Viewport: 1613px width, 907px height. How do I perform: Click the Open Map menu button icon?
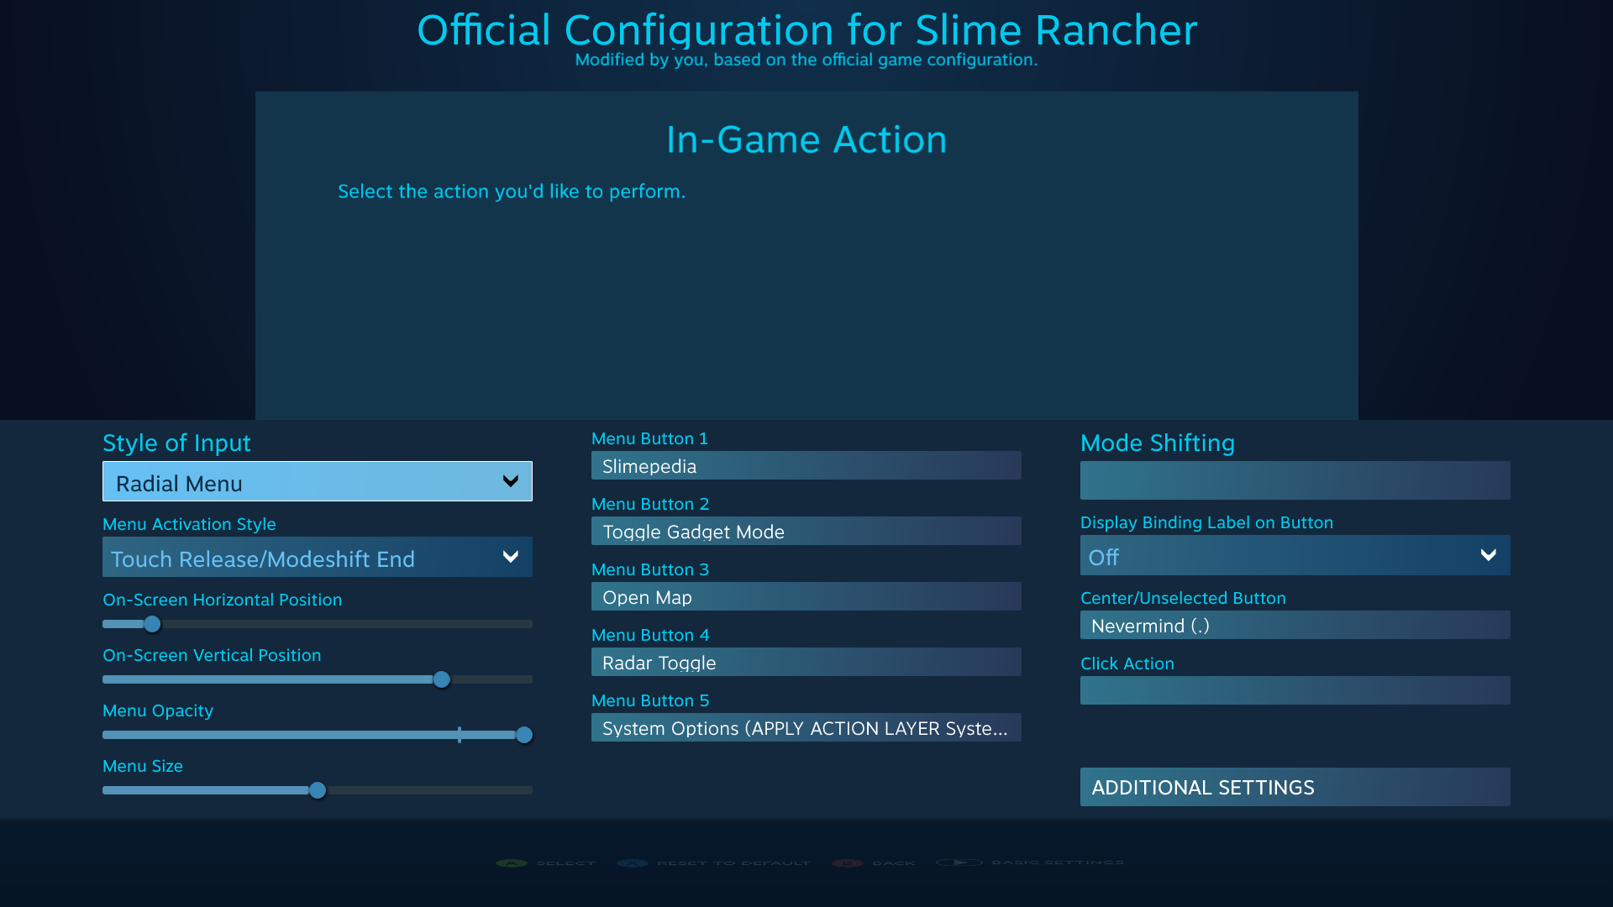pos(806,597)
